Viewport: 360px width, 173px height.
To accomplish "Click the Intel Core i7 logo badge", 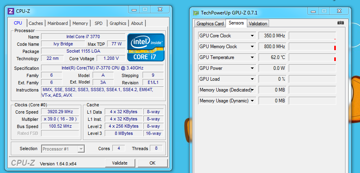I will click(146, 47).
